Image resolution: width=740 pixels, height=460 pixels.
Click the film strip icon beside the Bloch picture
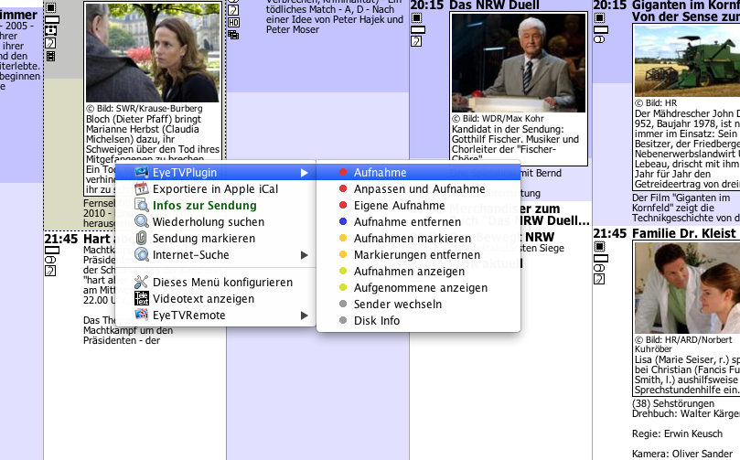coord(50,56)
